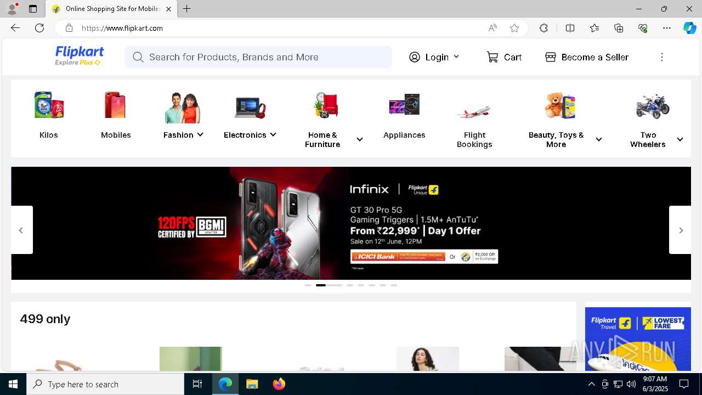Viewport: 702px width, 395px height.
Task: Open the Infinix GT 30 Pro banner
Action: [x=351, y=223]
